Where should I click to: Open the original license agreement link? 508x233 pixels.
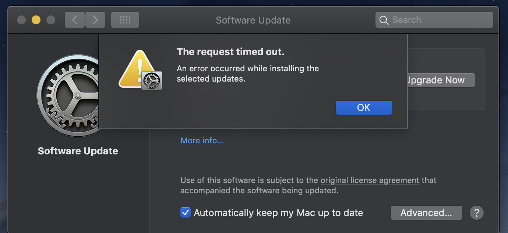point(370,180)
